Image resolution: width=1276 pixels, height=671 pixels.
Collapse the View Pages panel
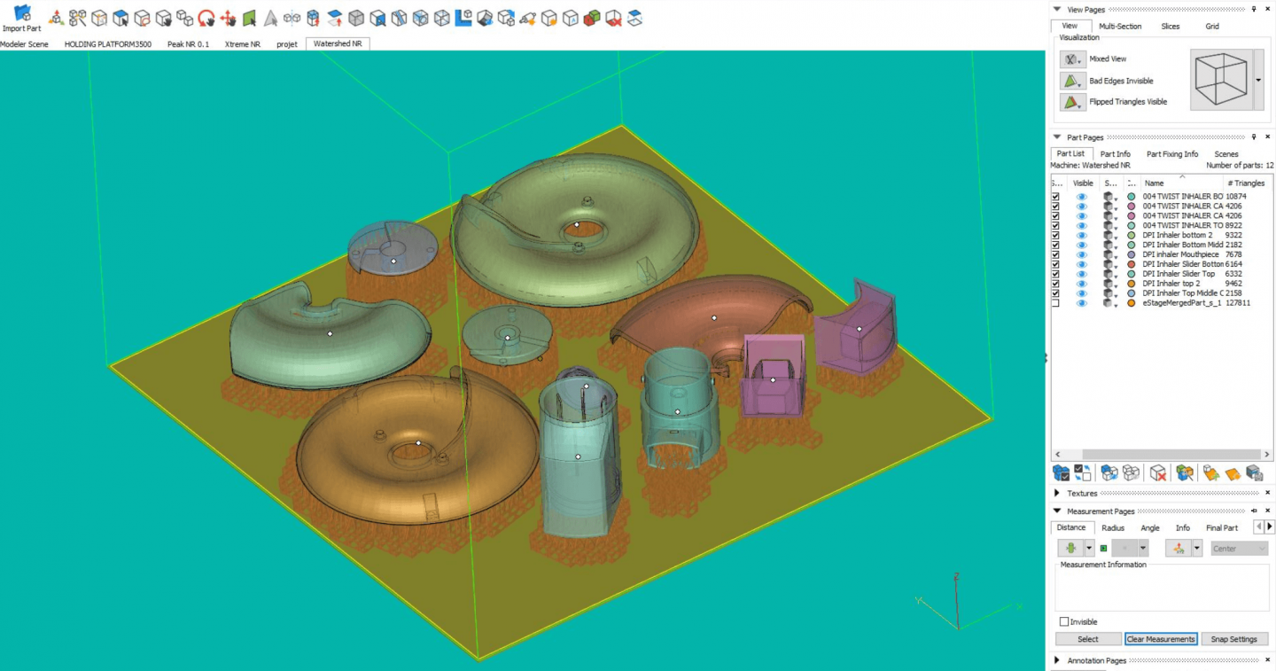click(x=1056, y=9)
